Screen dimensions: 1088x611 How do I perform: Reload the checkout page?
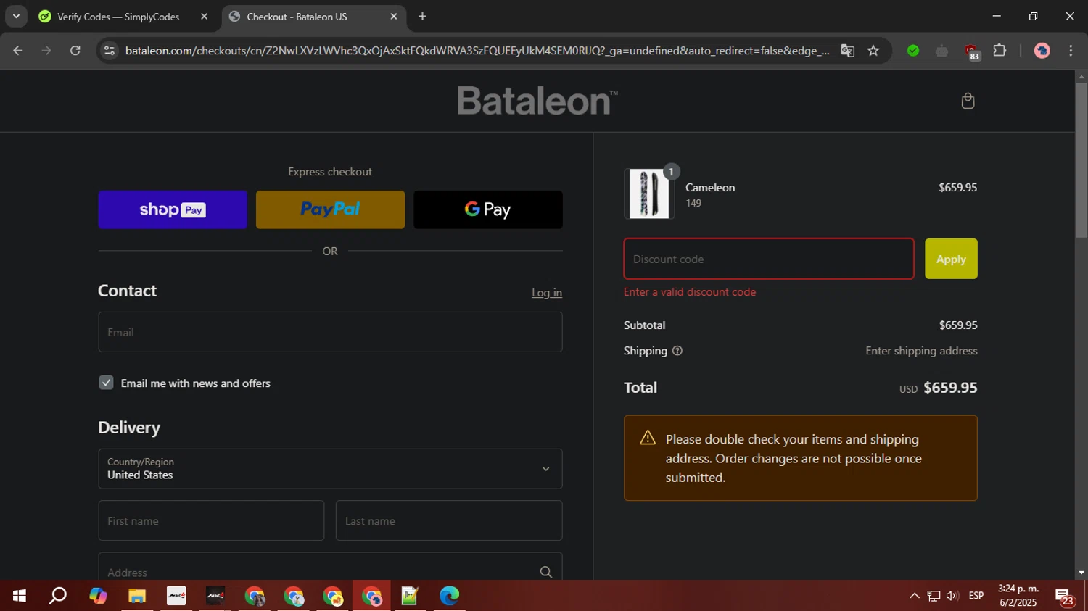click(75, 51)
